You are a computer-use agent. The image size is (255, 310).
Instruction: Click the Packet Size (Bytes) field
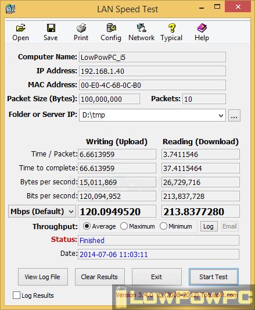[109, 99]
